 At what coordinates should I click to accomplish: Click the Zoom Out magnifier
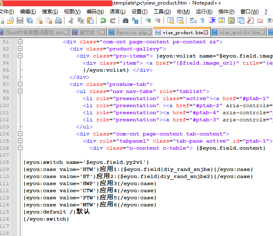[x=158, y=20]
